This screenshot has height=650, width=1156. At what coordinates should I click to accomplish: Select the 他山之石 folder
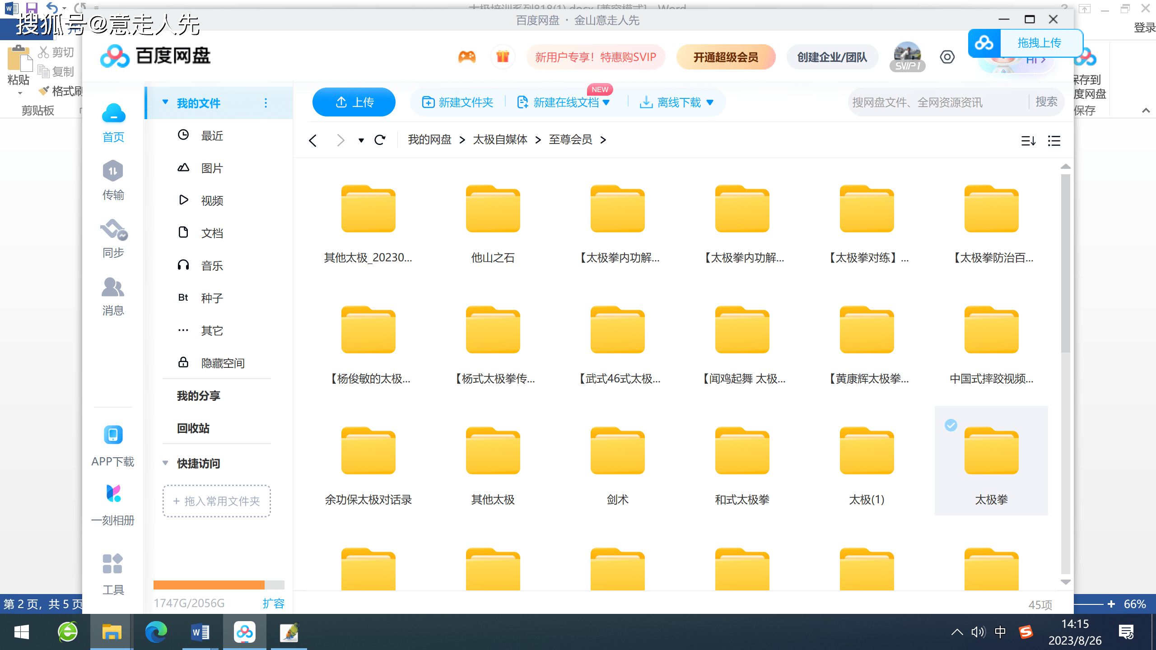point(493,224)
